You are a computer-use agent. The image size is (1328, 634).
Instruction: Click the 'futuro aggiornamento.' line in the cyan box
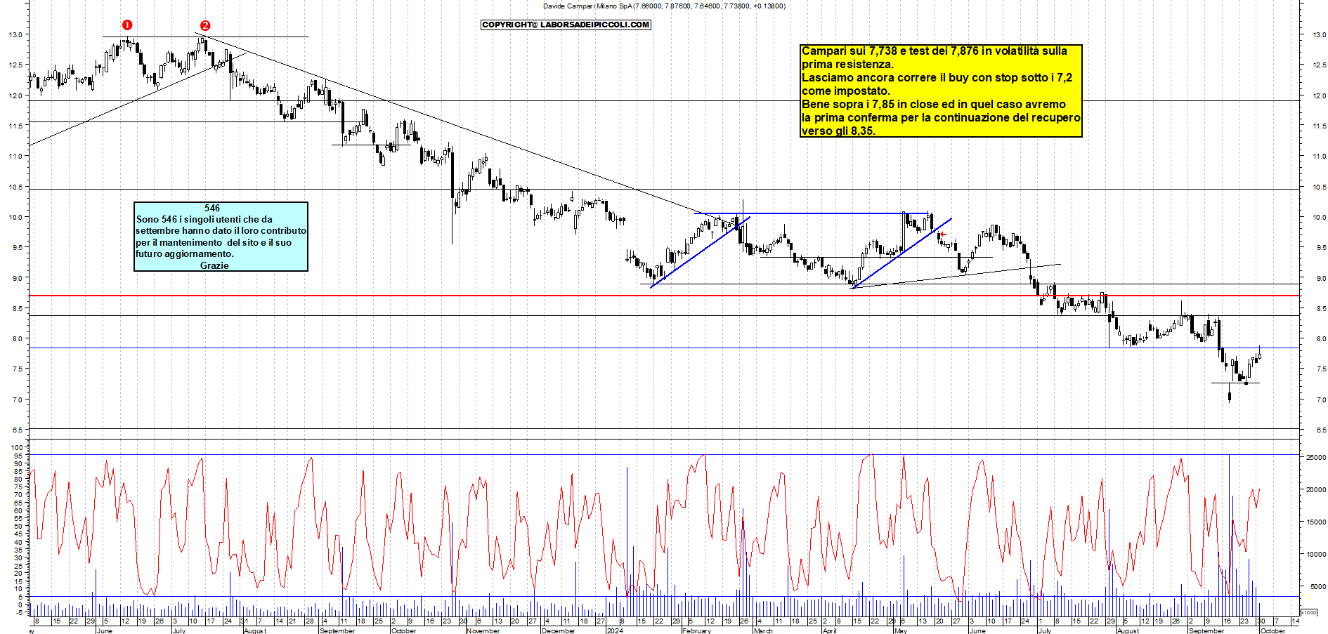click(185, 253)
